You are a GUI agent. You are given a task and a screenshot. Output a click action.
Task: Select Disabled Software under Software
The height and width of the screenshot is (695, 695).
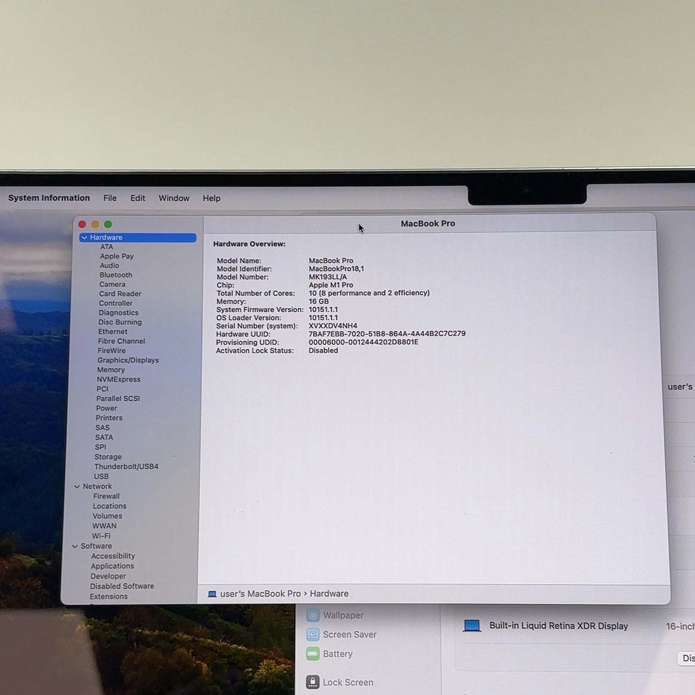point(122,586)
